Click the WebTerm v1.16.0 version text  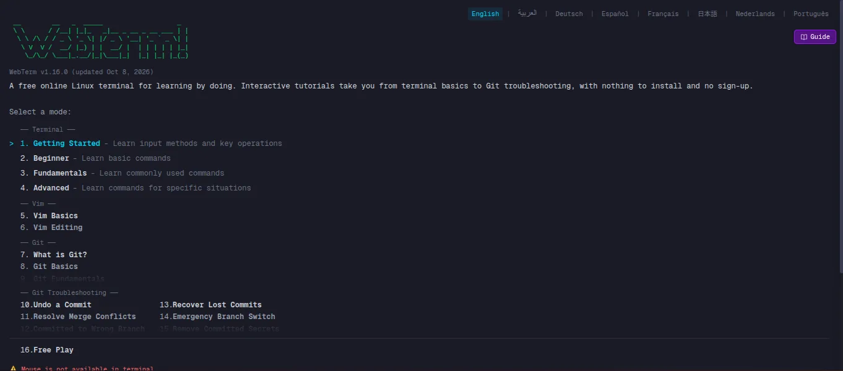coord(81,72)
